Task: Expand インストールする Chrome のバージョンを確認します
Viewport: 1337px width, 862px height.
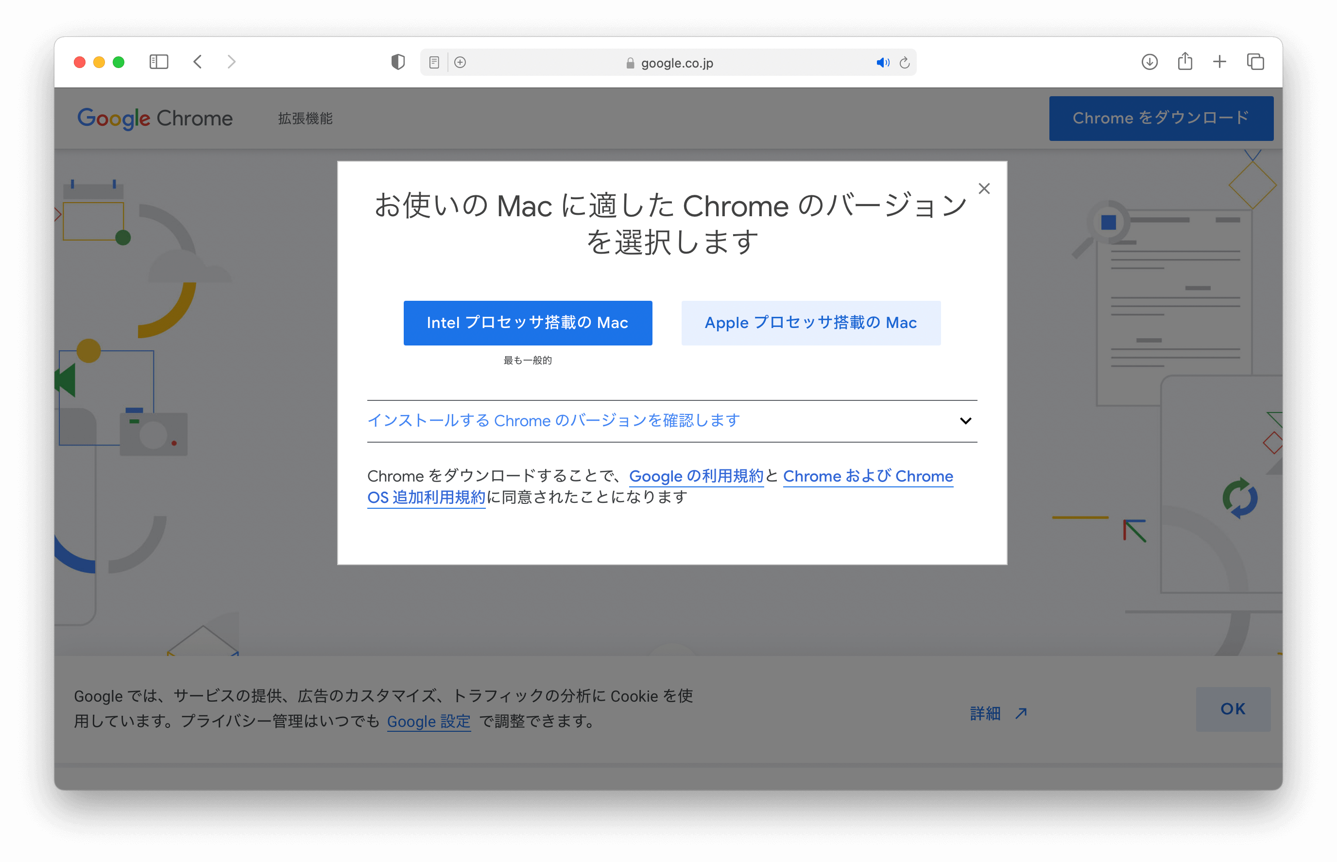Action: tap(671, 421)
